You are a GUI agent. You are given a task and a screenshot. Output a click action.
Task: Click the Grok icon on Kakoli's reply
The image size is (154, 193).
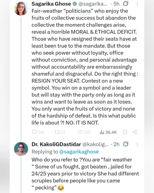125,144
